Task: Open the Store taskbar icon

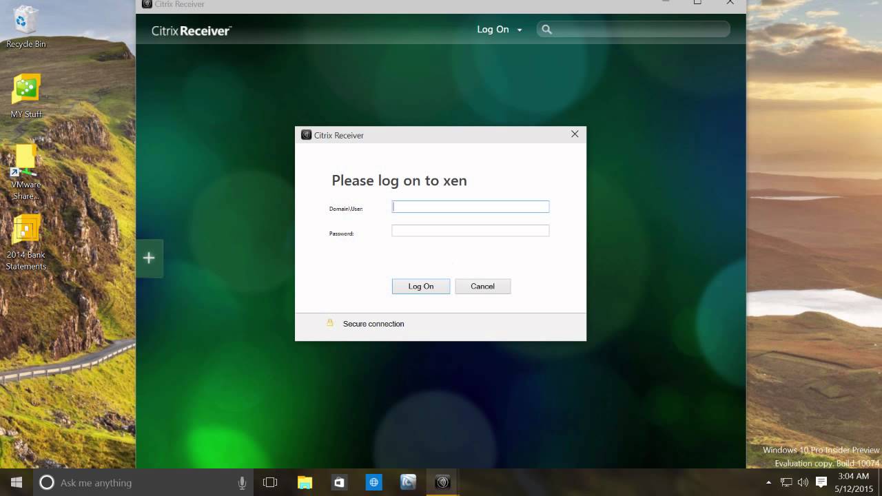Action: [339, 482]
